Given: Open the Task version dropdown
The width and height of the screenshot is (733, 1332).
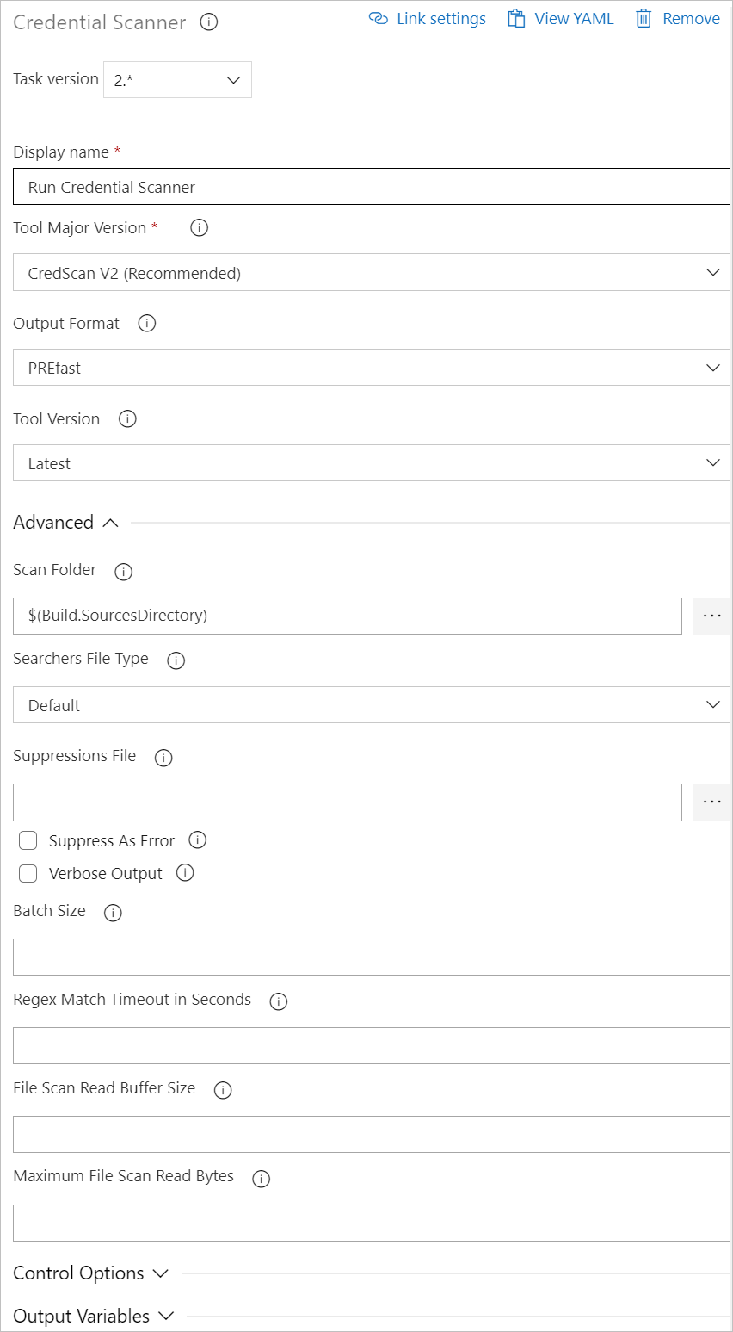Looking at the screenshot, I should (177, 79).
